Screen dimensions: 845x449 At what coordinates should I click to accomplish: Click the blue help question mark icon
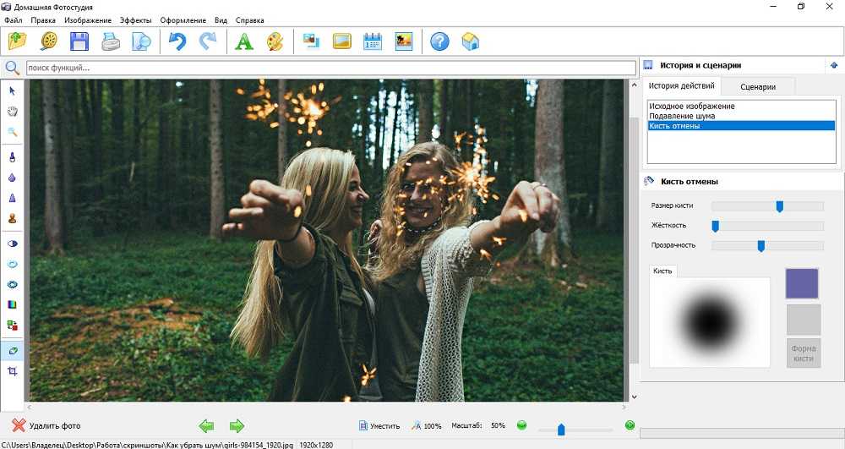pyautogui.click(x=439, y=41)
